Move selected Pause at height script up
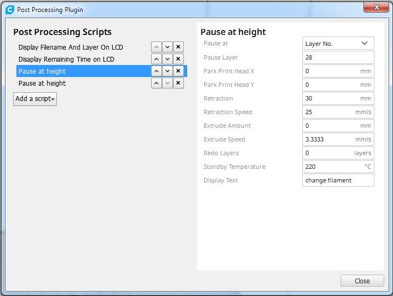The width and height of the screenshot is (393, 296). (x=156, y=71)
